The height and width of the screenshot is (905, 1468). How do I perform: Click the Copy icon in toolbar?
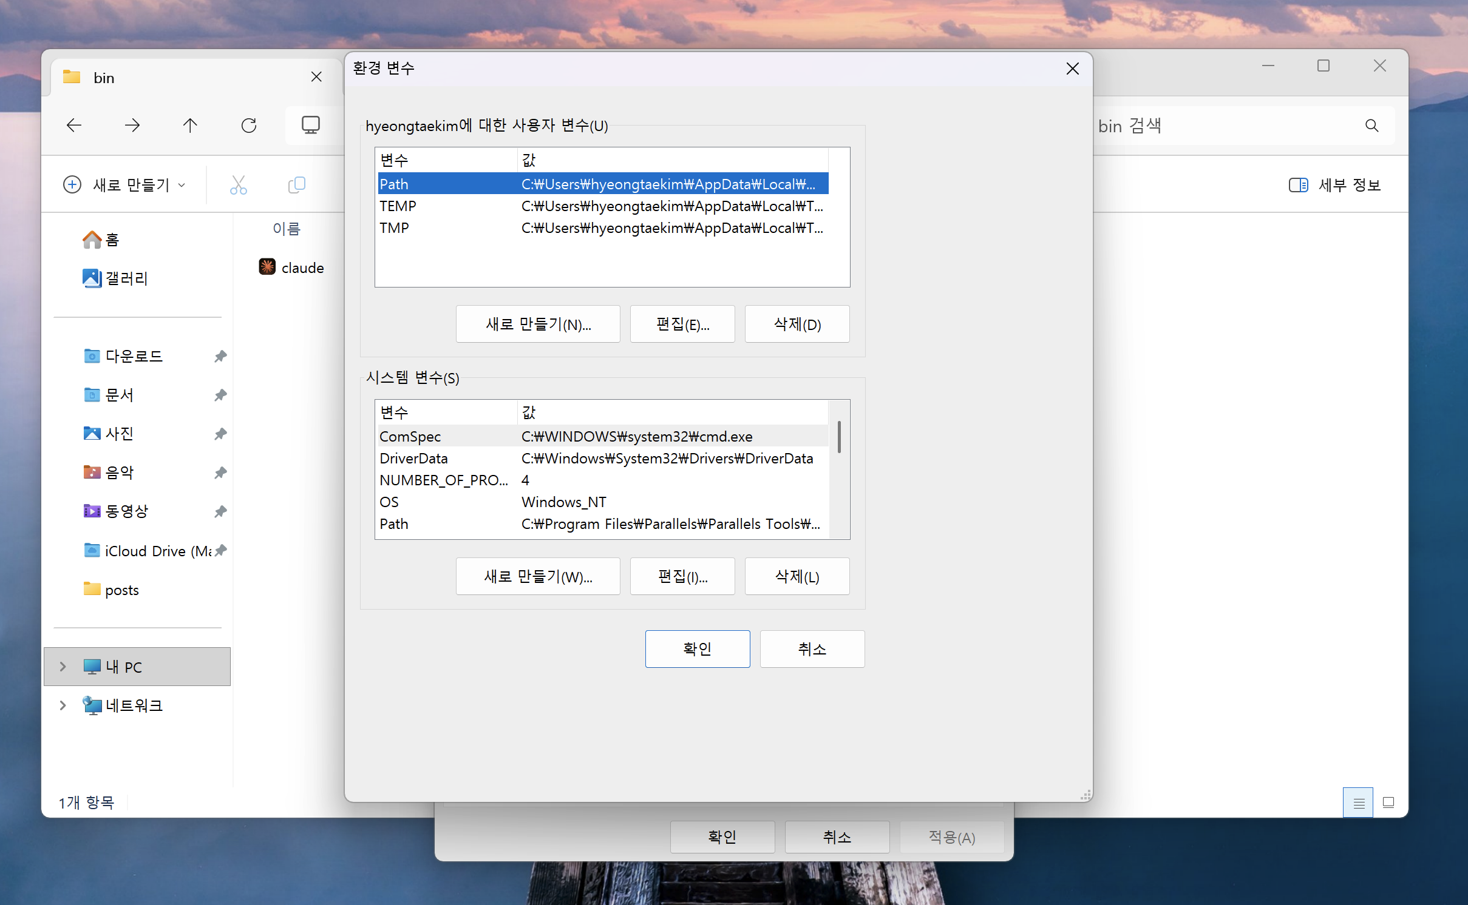click(x=296, y=185)
